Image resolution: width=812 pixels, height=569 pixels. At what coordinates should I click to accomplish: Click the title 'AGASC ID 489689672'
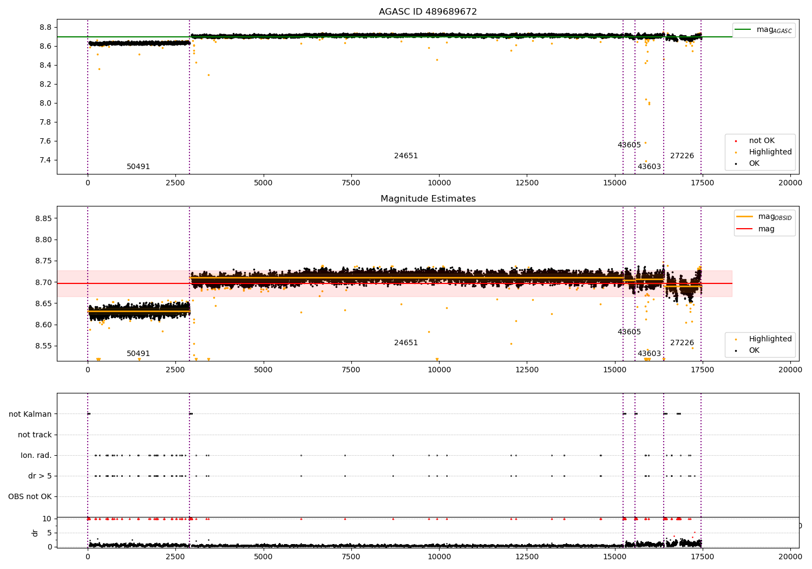tap(428, 12)
